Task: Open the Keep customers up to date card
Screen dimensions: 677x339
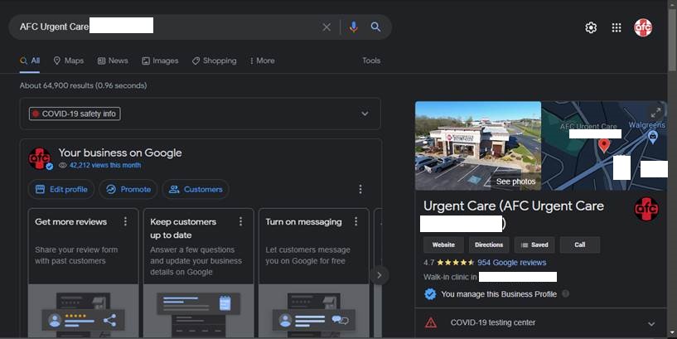Action: (199, 273)
